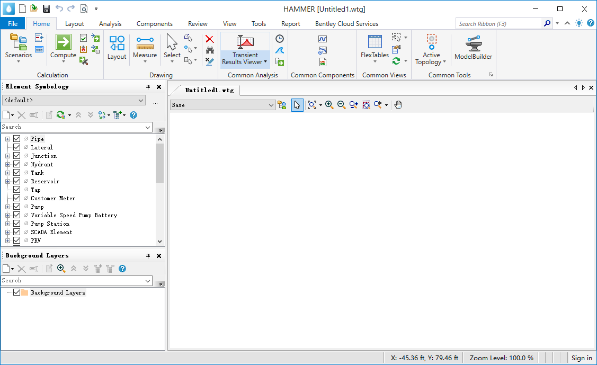Close the Element Symbology panel
The width and height of the screenshot is (597, 365).
click(159, 87)
